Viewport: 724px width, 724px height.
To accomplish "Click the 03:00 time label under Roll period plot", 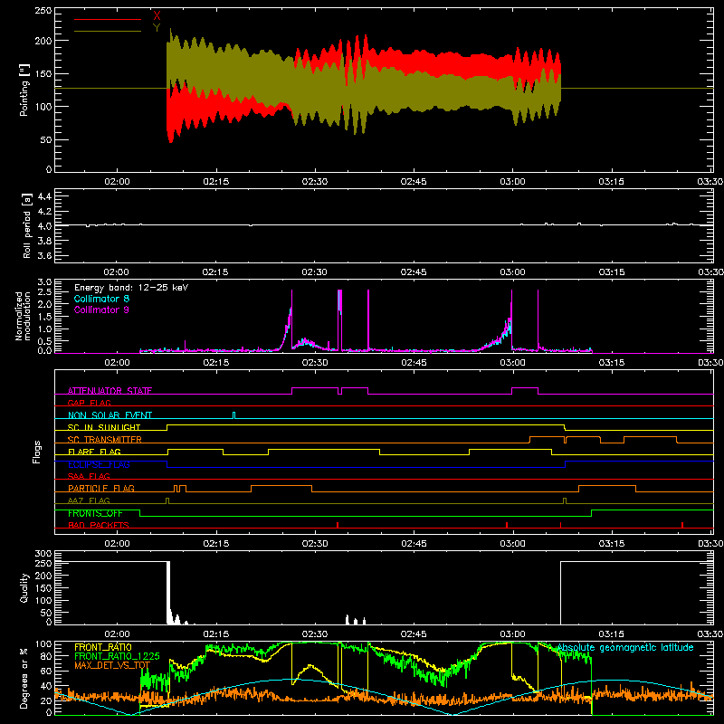I will click(512, 272).
